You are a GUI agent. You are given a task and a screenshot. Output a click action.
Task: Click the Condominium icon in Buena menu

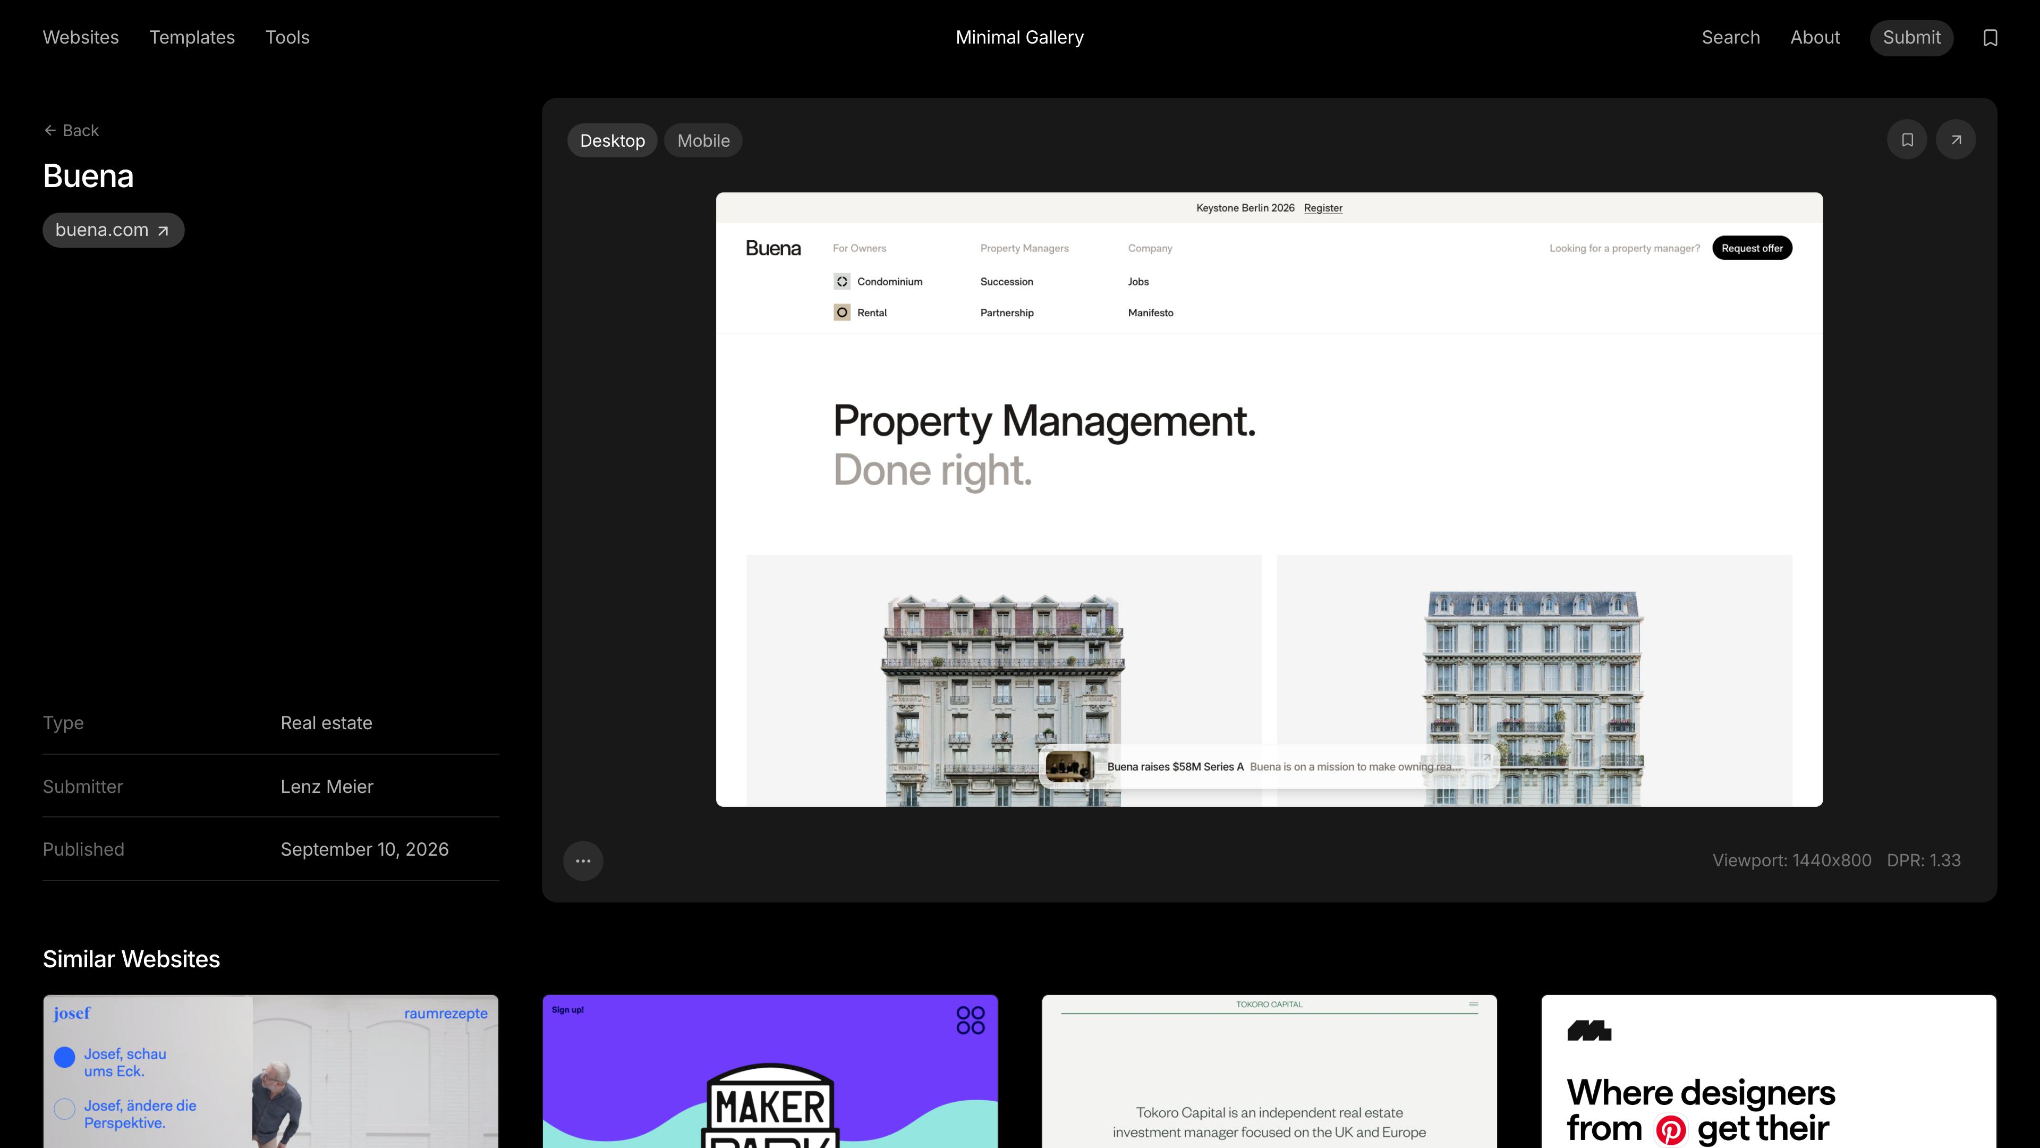pos(842,281)
